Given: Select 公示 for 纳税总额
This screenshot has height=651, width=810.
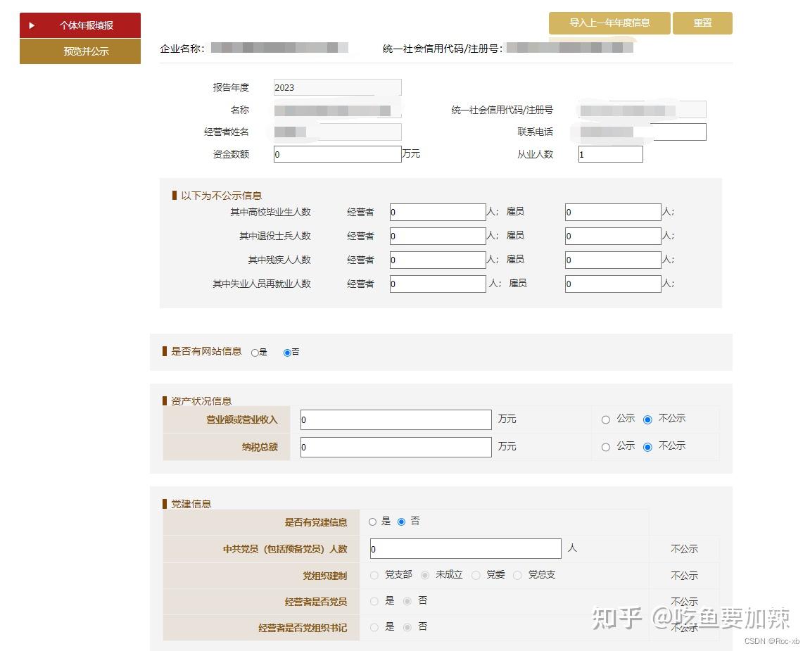Looking at the screenshot, I should (x=606, y=447).
